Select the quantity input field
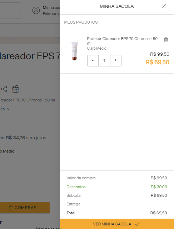Image resolution: width=174 pixels, height=229 pixels. point(104,61)
